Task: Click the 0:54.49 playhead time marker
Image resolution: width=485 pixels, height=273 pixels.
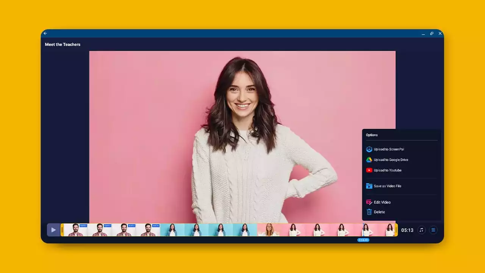Action: 363,240
